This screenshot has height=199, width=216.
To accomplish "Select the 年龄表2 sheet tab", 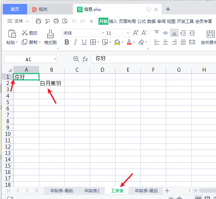I will click(92, 191).
